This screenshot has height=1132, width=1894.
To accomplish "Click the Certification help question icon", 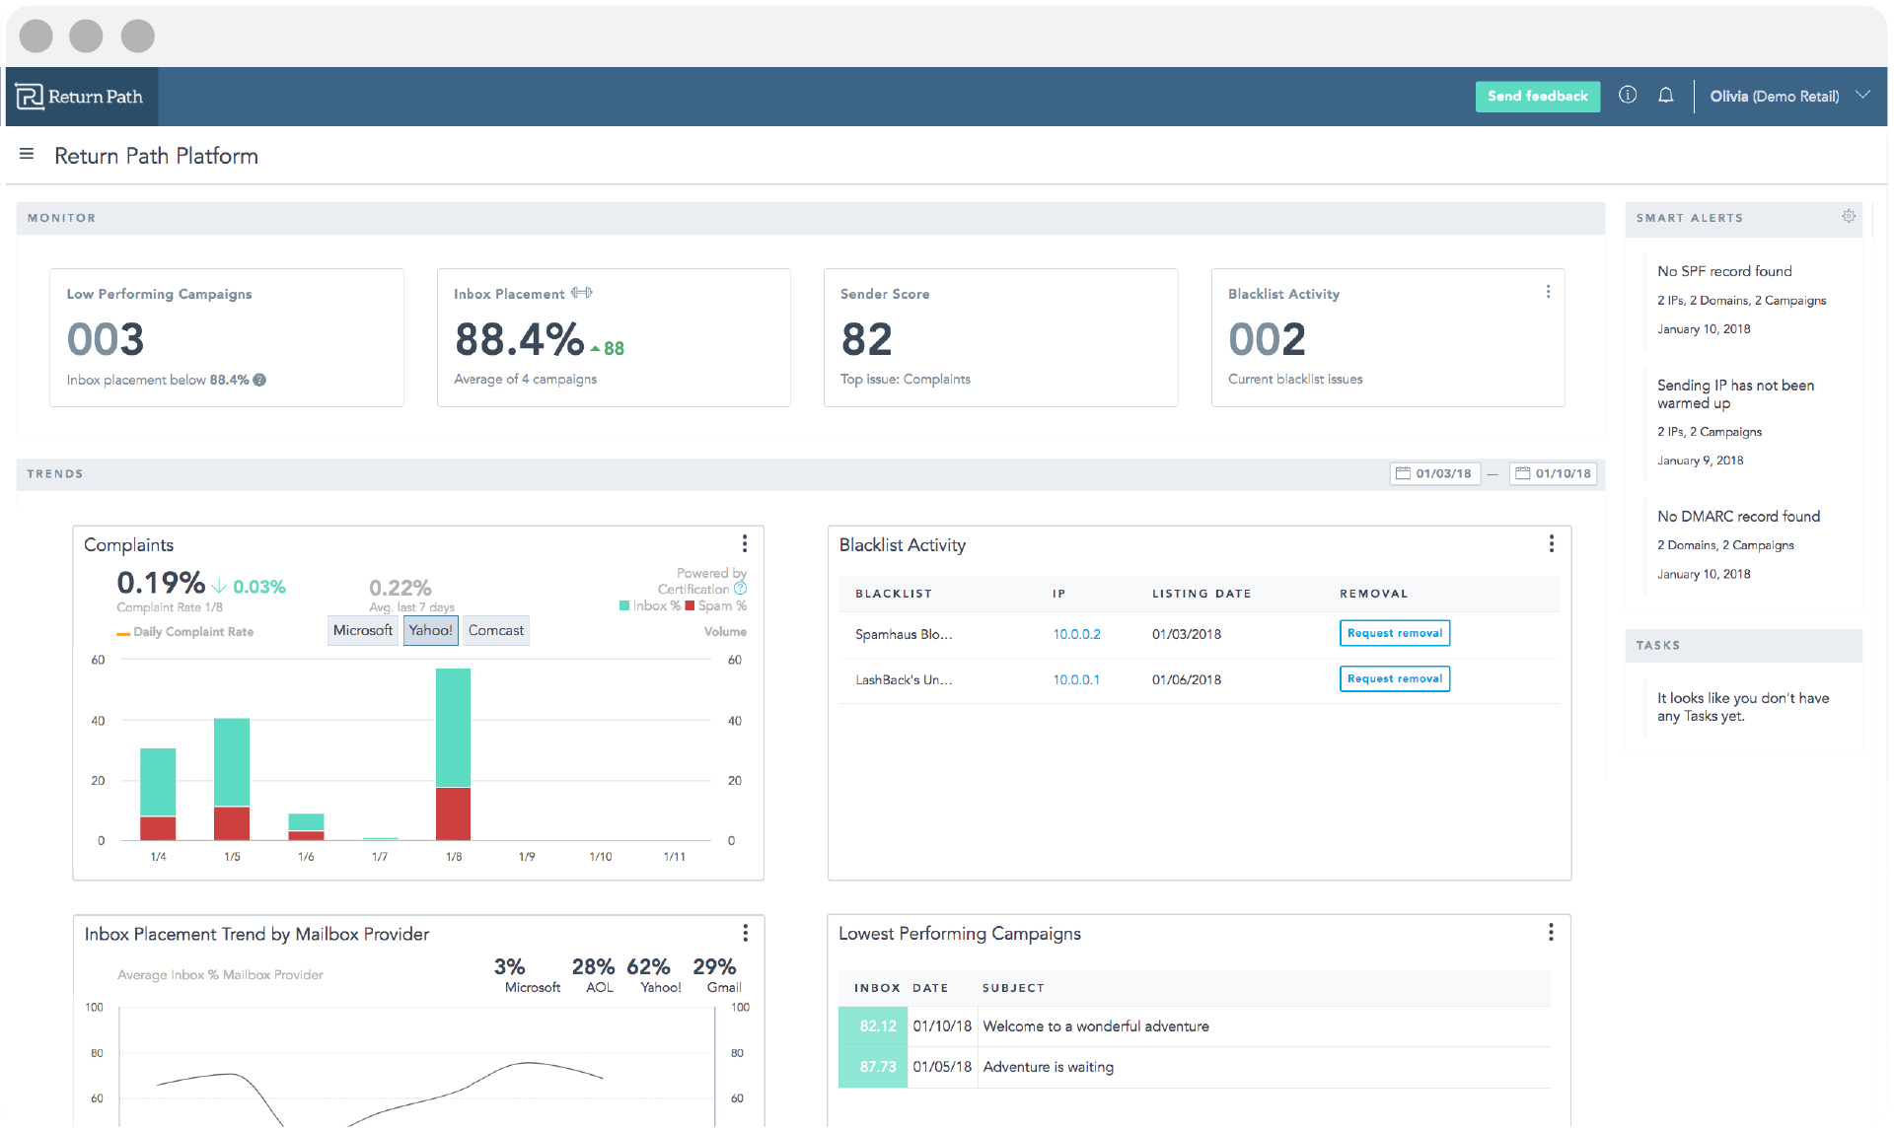I will click(740, 589).
